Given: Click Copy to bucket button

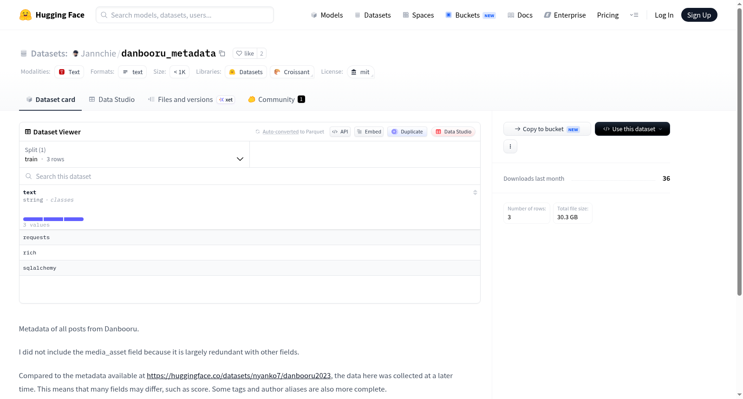Looking at the screenshot, I should point(547,129).
